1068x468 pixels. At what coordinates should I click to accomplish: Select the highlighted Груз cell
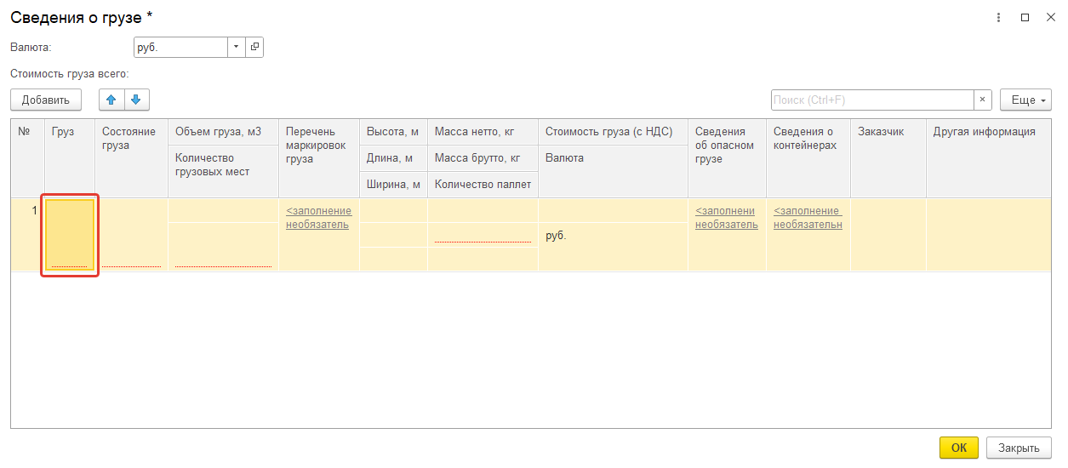tap(70, 235)
